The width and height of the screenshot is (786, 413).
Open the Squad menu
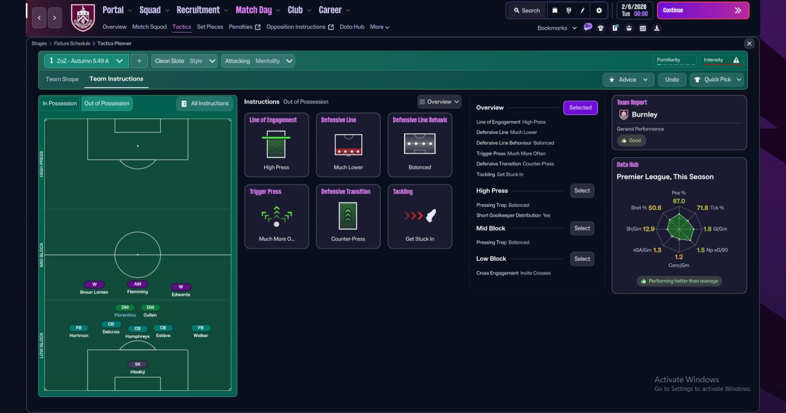154,10
